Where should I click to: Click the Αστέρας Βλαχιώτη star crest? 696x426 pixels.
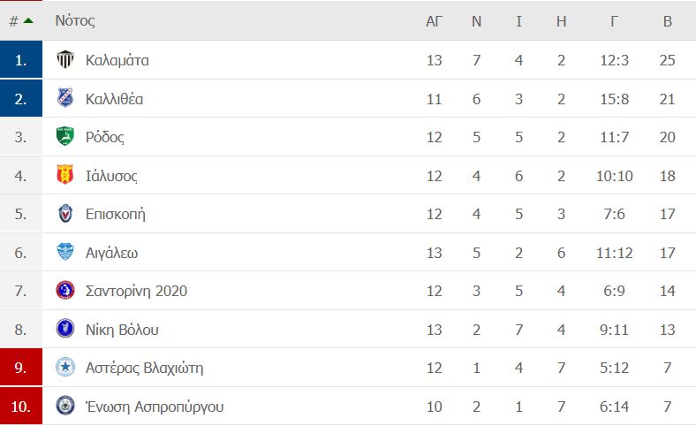65,368
